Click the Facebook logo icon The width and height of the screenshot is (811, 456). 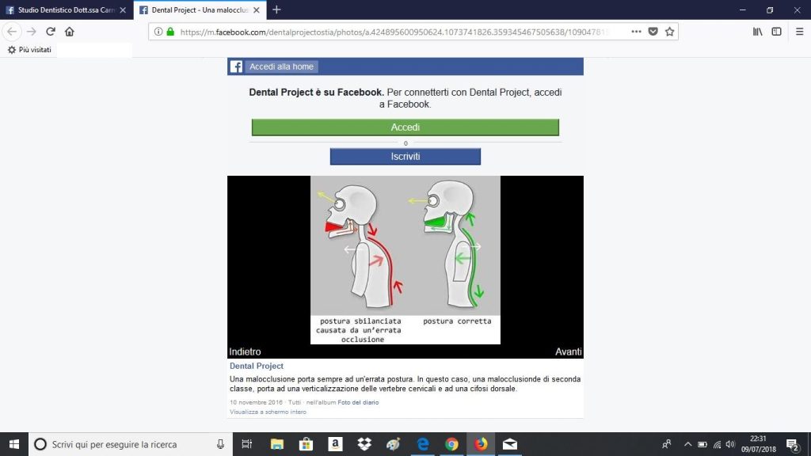[x=236, y=66]
